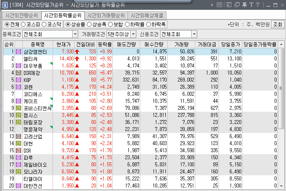This screenshot has width=286, height=191.
Task: Sort by the 당일종가 column header
Action: 230,44
